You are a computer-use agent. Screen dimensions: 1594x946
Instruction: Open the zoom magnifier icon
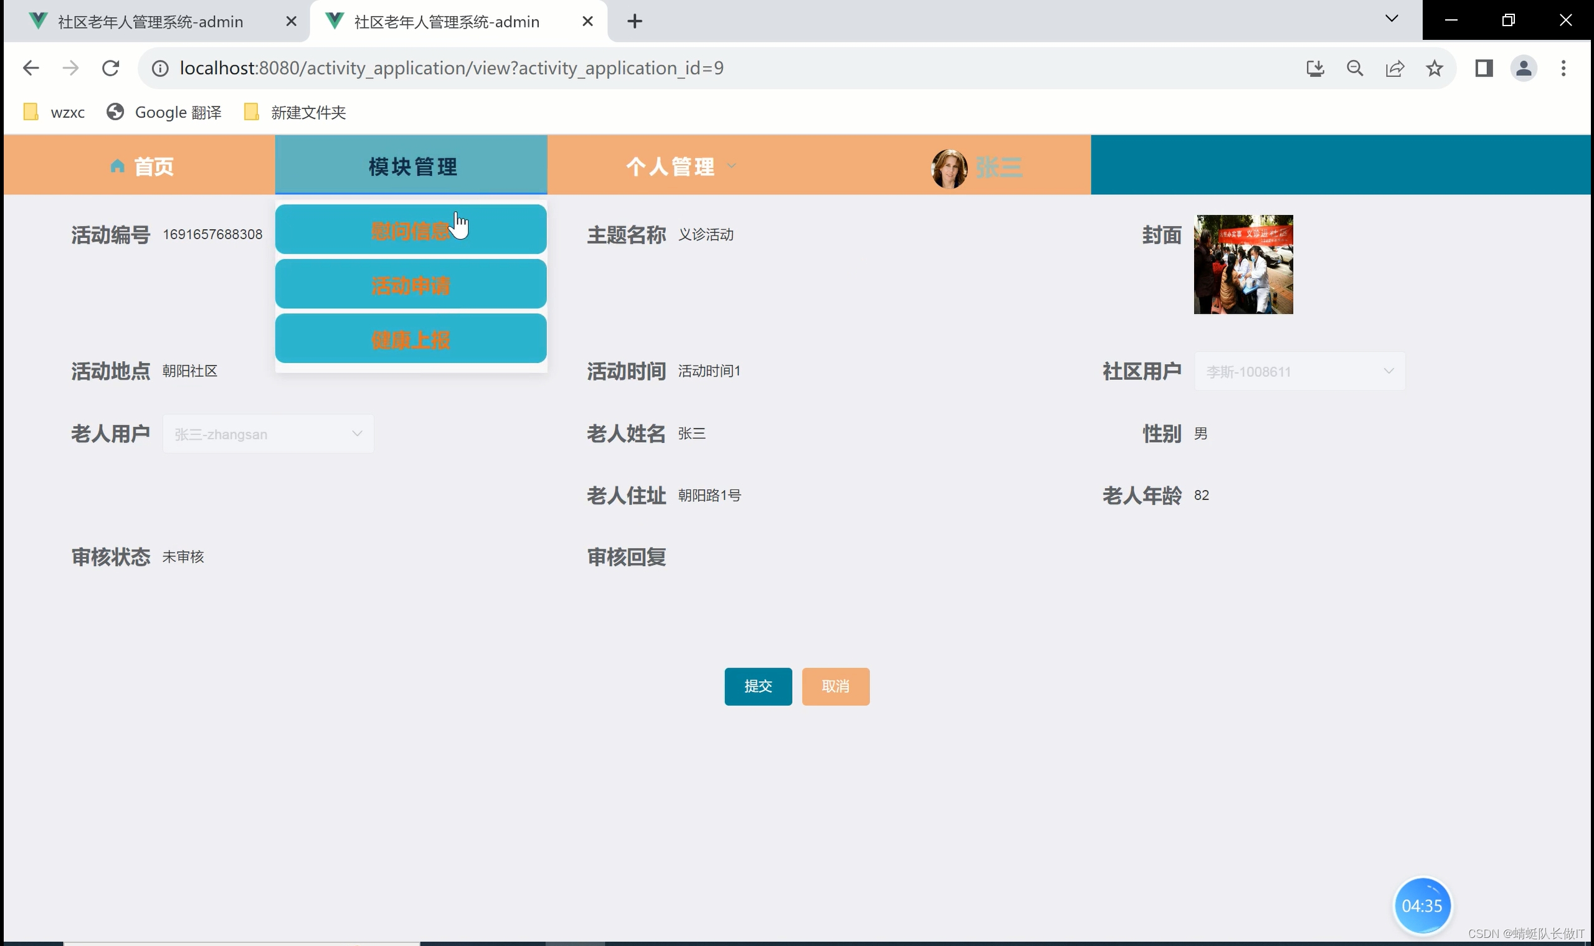1355,69
